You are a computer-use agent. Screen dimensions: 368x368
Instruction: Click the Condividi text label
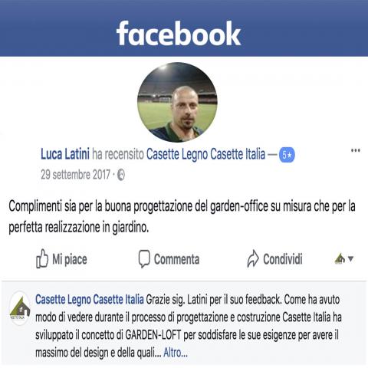[283, 259]
